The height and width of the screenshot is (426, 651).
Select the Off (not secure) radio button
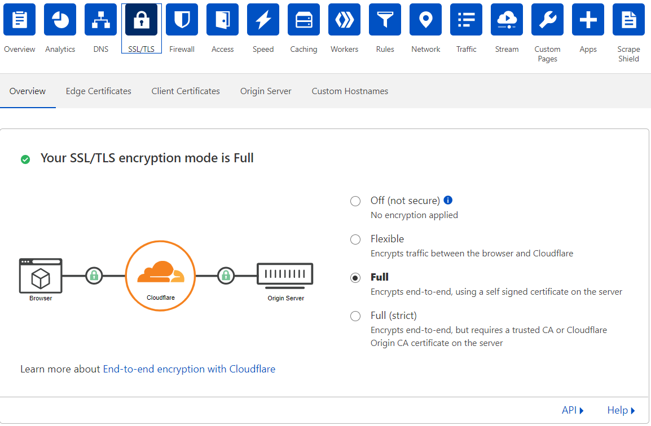(x=355, y=201)
